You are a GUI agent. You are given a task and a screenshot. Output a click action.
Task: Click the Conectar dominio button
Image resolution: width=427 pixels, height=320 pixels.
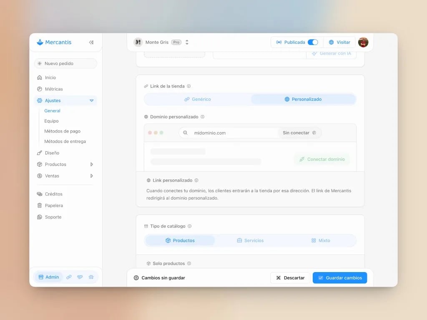(322, 159)
